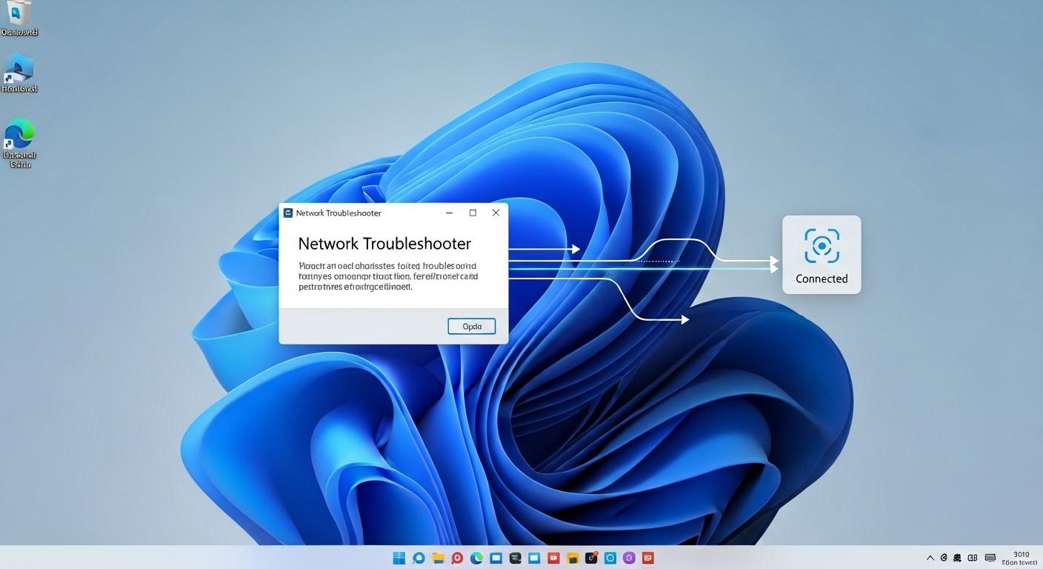The width and height of the screenshot is (1043, 569).
Task: Open the yellow folder app on the taskbar
Action: (573, 558)
